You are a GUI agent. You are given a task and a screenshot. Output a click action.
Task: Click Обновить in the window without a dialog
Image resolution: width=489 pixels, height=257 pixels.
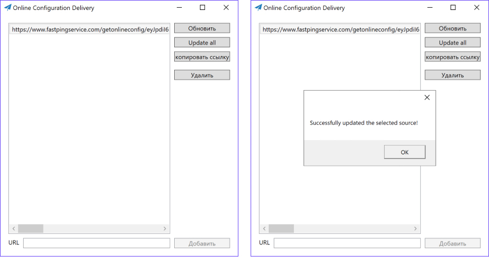tap(202, 29)
